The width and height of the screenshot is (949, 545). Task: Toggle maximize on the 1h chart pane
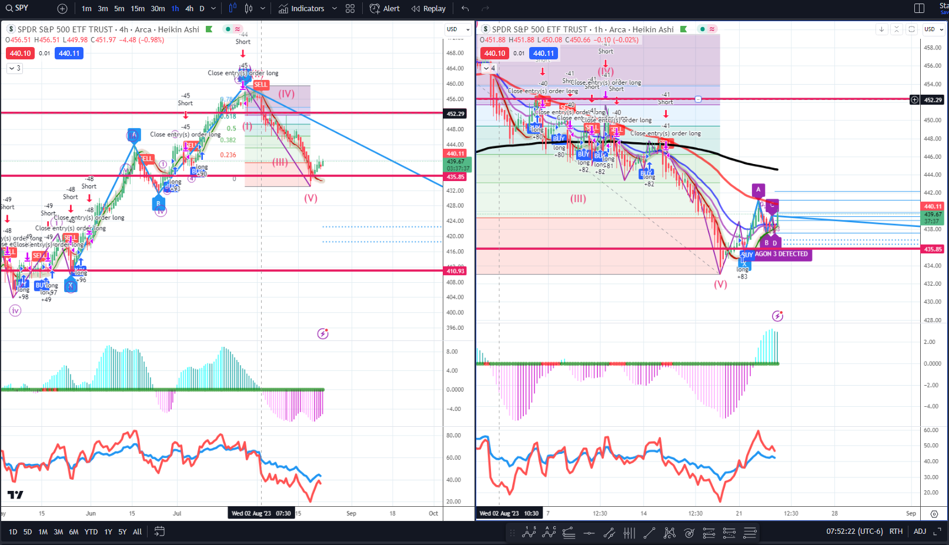click(911, 29)
